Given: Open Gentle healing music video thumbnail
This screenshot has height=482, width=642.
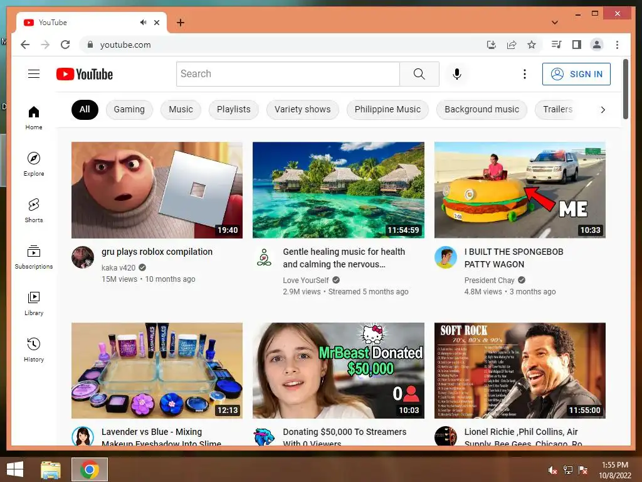Looking at the screenshot, I should [338, 190].
